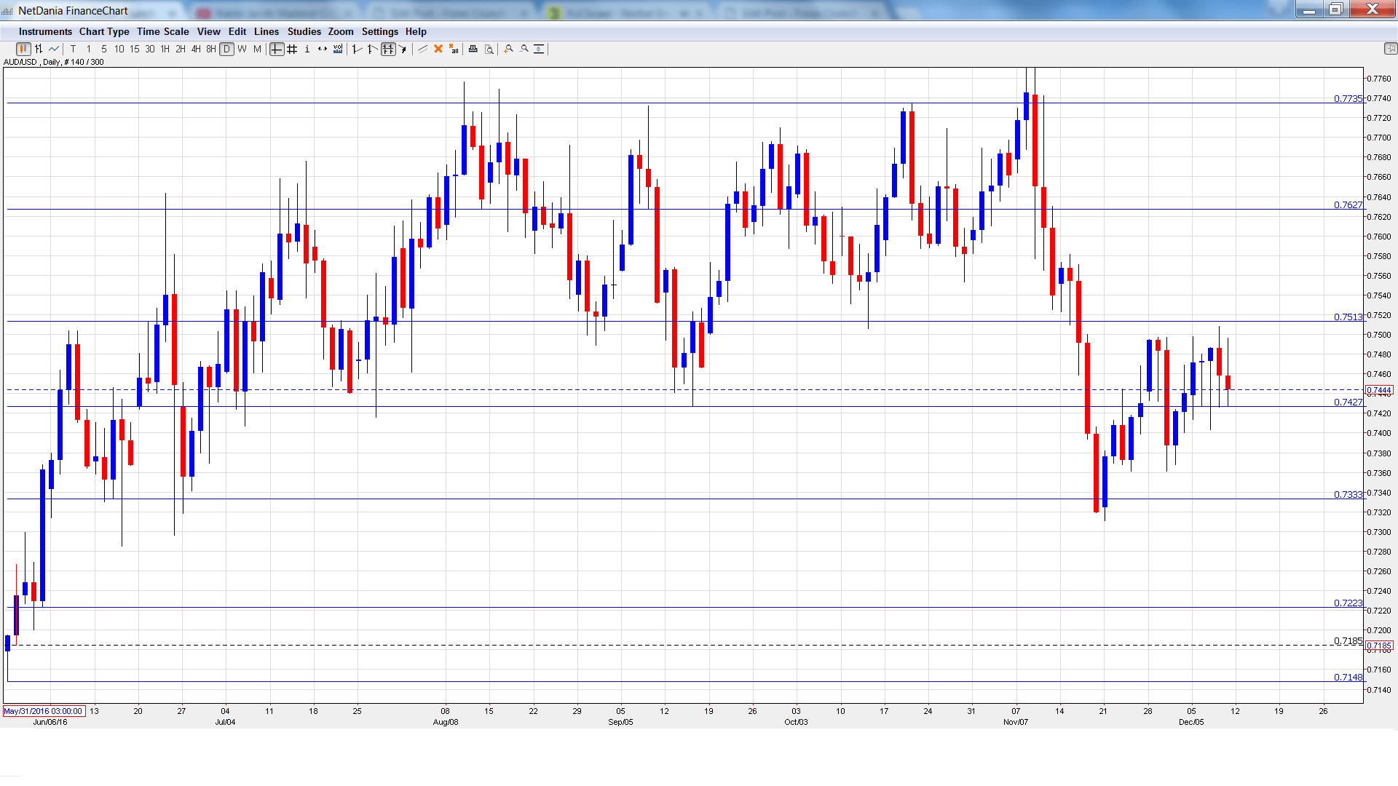Open the Studies menu
Viewport: 1398px width, 786px height.
pyautogui.click(x=304, y=31)
